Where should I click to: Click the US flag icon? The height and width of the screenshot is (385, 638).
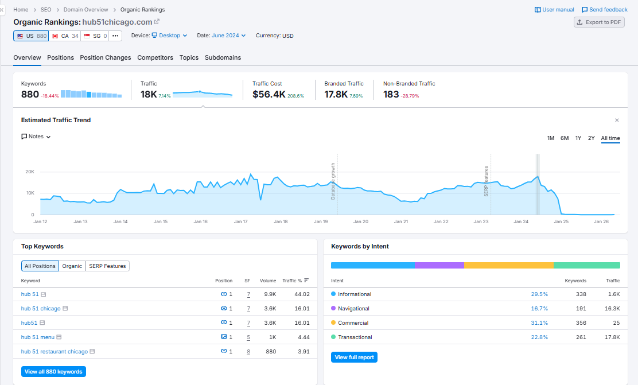[20, 36]
